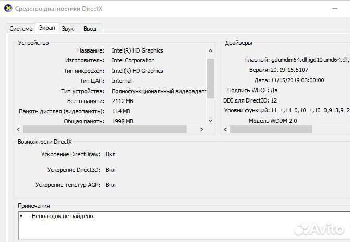This screenshot has width=350, height=242.
Task: Click the "Главный" driver file names value
Action: 310,60
